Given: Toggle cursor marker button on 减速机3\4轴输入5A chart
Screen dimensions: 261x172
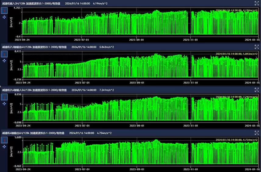Looking at the screenshot, I should click(4, 97).
